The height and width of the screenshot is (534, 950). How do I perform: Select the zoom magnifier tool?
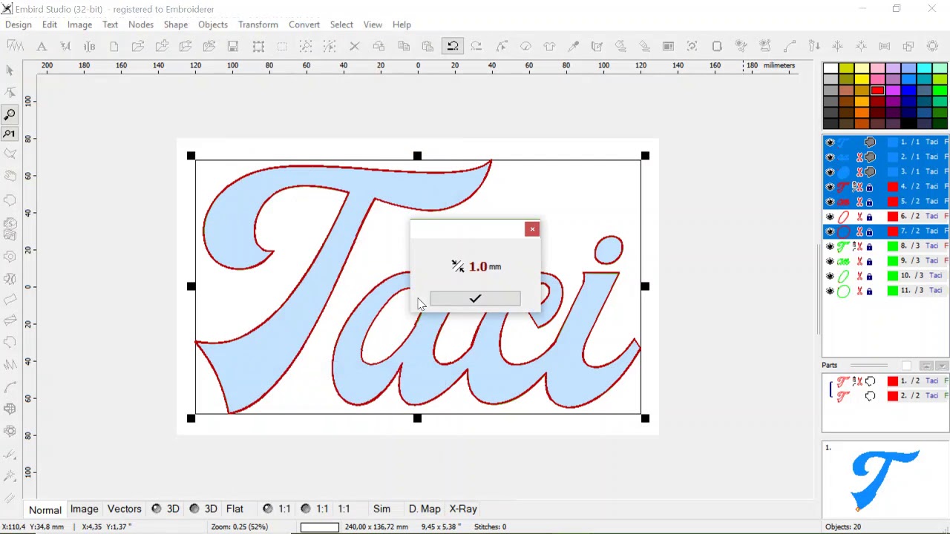pos(10,114)
